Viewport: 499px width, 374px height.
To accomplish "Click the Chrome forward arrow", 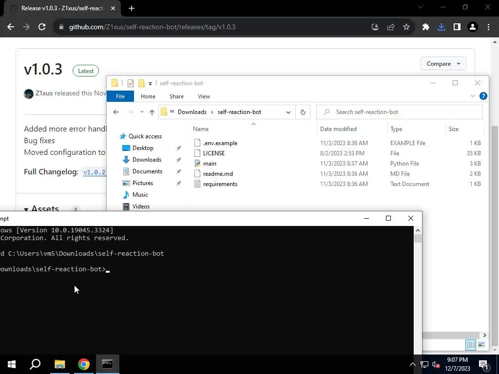I will click(26, 27).
